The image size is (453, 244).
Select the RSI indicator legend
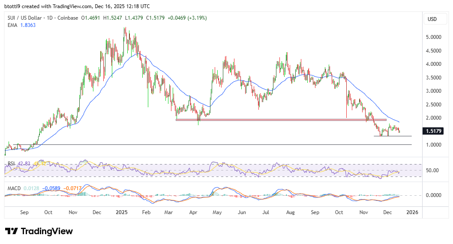[x=11, y=164]
